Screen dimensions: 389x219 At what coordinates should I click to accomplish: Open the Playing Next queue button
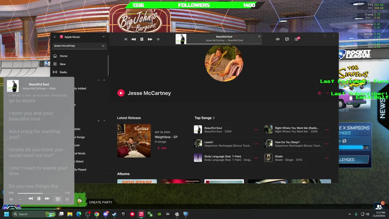[x=297, y=39]
